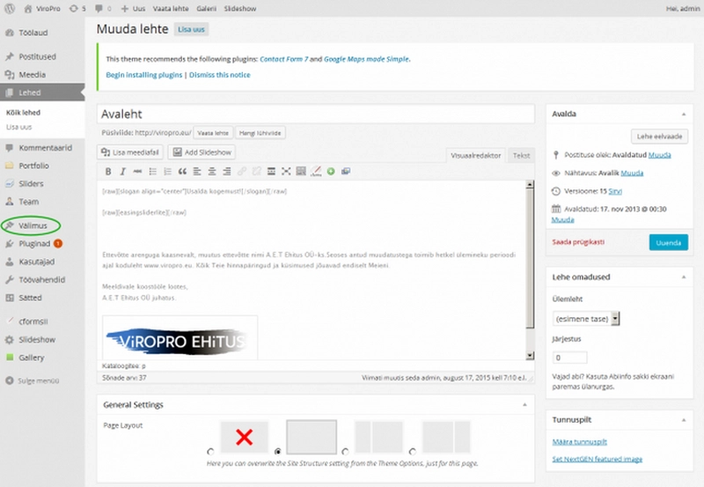This screenshot has width=704, height=487.
Task: Select the full-width page layout radio button
Action: pyautogui.click(x=278, y=448)
